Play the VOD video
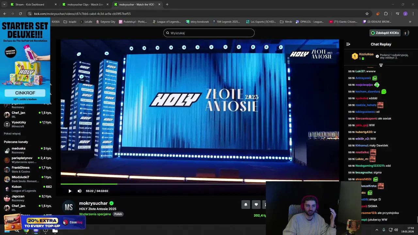 [70, 191]
